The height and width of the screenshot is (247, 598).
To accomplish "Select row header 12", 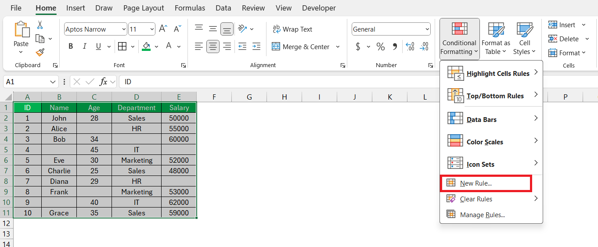I will 6,223.
